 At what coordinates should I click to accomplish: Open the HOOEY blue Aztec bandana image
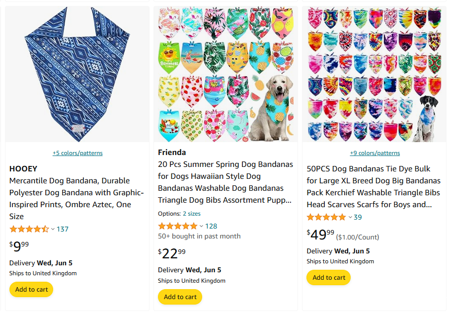click(77, 75)
